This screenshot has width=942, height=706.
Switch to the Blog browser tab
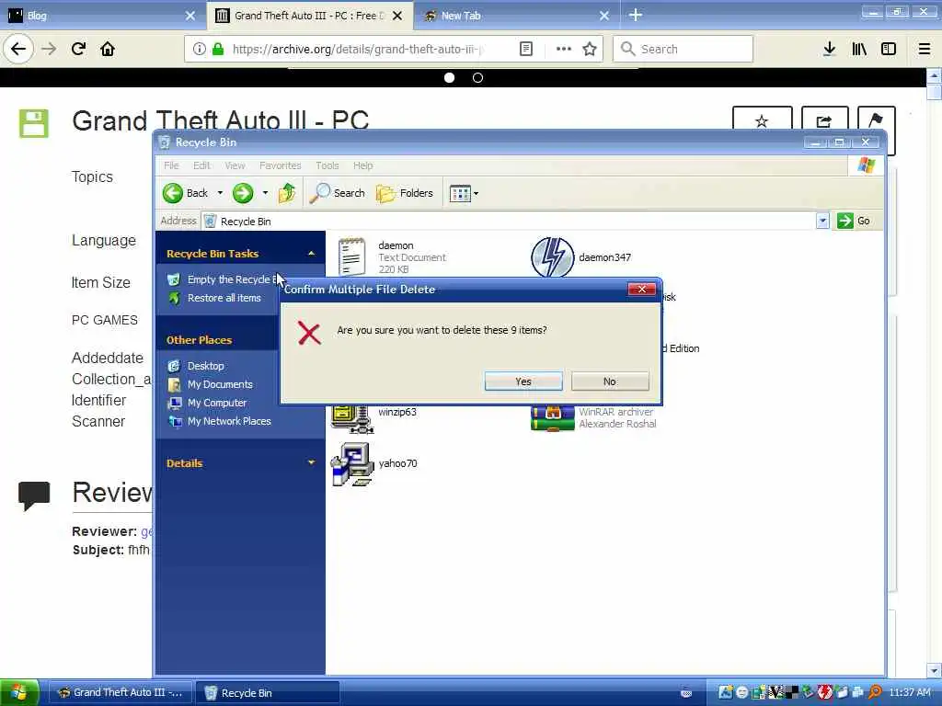(x=102, y=16)
